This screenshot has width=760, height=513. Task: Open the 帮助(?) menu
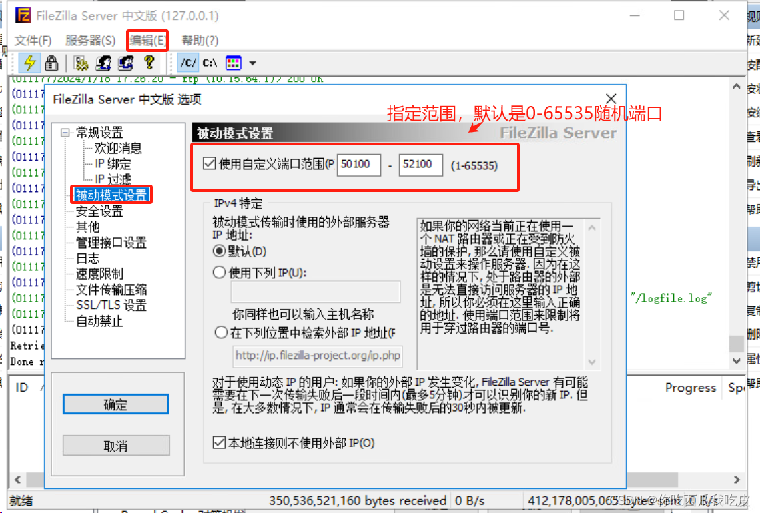coord(200,40)
